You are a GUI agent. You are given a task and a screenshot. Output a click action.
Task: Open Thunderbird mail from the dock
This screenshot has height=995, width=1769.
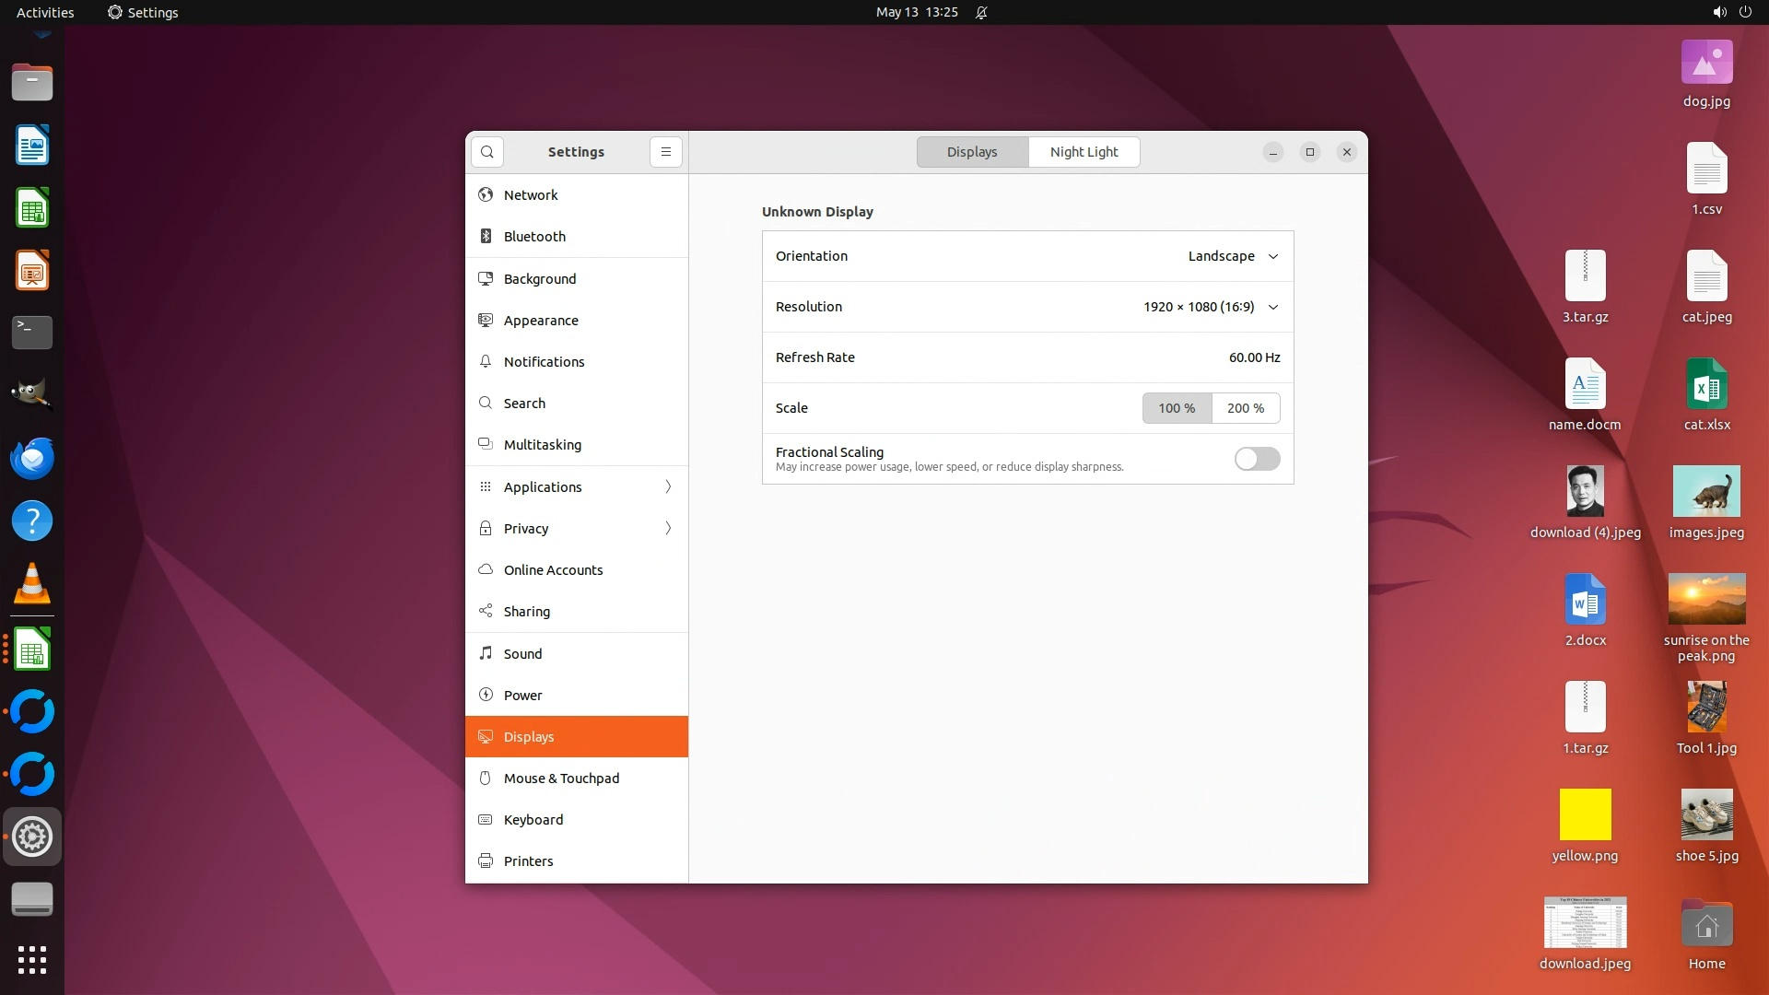(32, 458)
